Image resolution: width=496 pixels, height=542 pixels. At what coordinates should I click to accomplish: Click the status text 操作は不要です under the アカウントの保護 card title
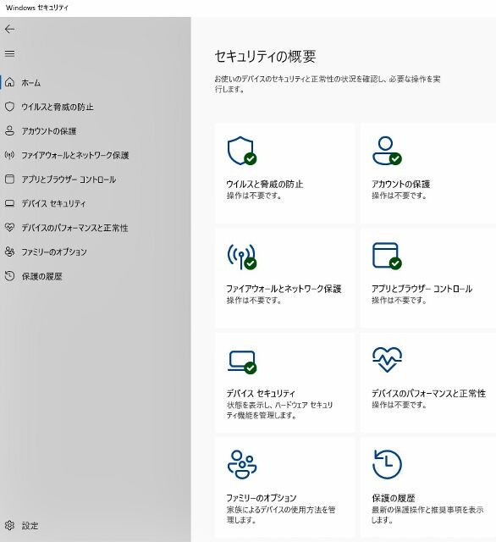[x=399, y=196]
